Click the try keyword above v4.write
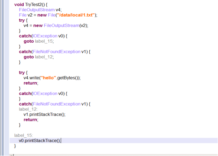The height and width of the screenshot is (156, 218). coord(22,73)
